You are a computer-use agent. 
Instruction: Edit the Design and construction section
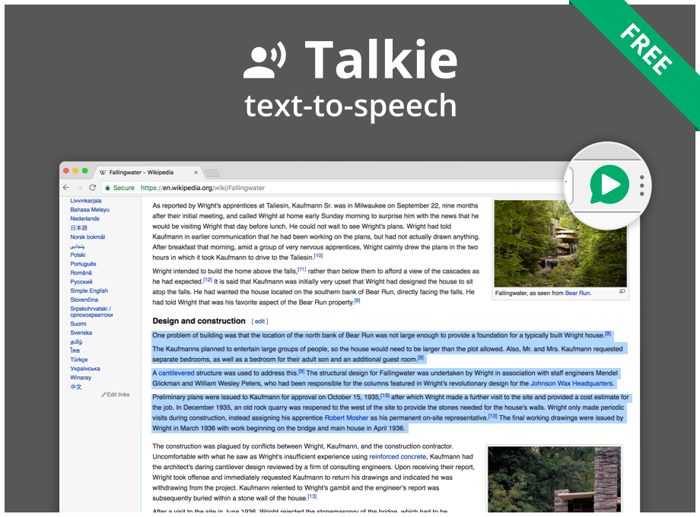click(x=259, y=321)
